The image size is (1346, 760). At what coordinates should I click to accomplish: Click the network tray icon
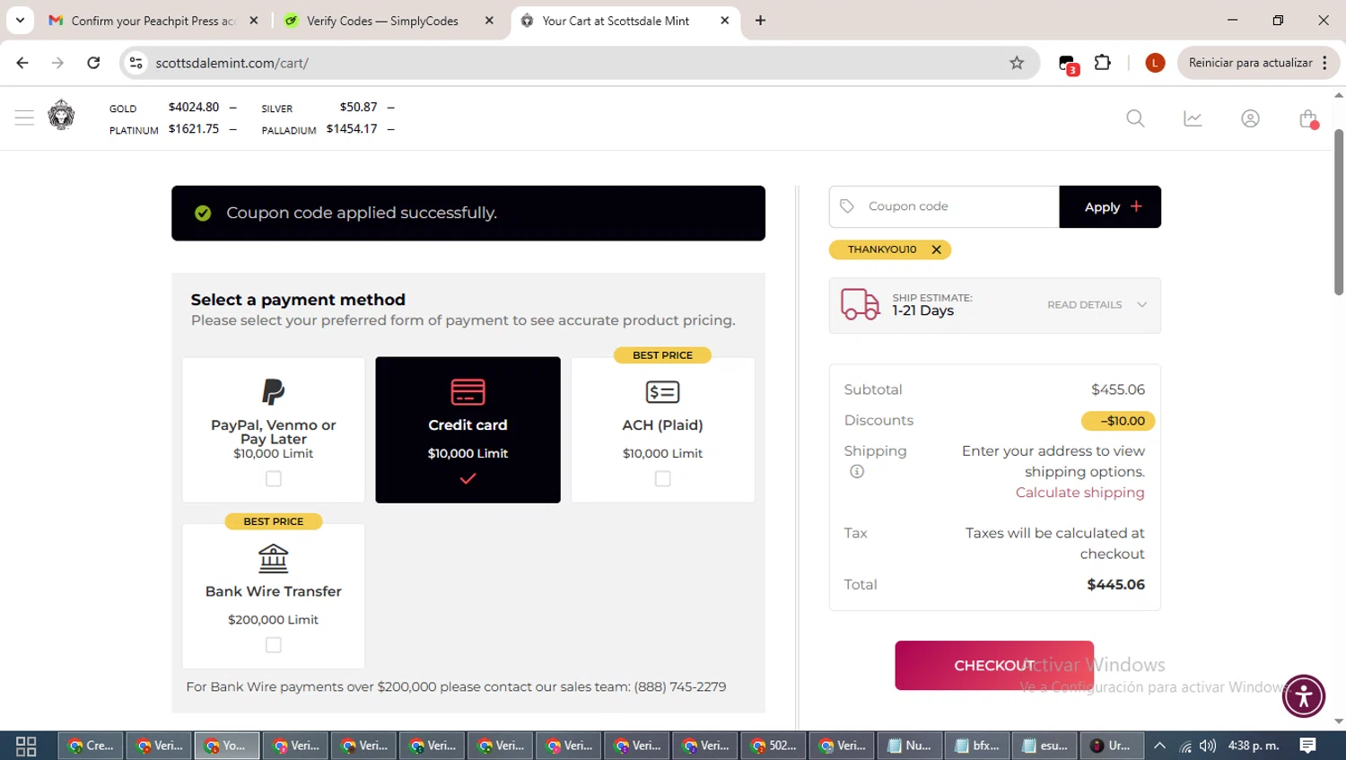click(1185, 747)
